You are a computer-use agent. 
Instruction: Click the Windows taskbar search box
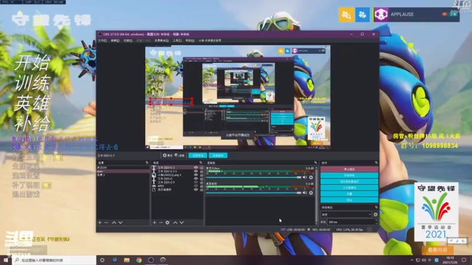point(54,260)
